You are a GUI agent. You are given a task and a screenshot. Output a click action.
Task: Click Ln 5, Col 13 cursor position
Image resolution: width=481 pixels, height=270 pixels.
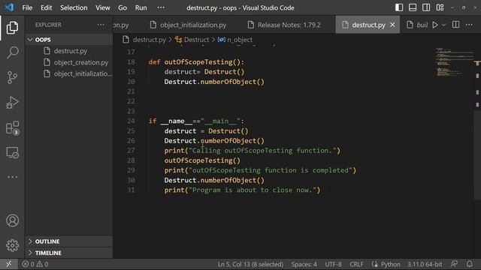tap(250, 264)
